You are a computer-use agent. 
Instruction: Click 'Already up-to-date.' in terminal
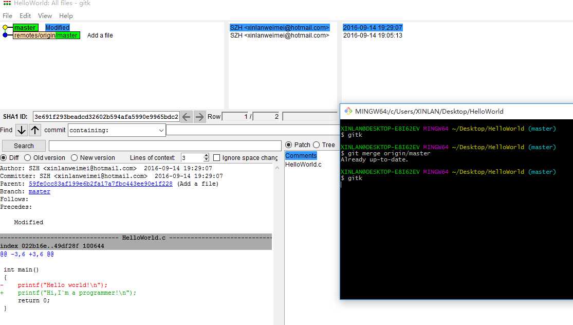tap(374, 159)
